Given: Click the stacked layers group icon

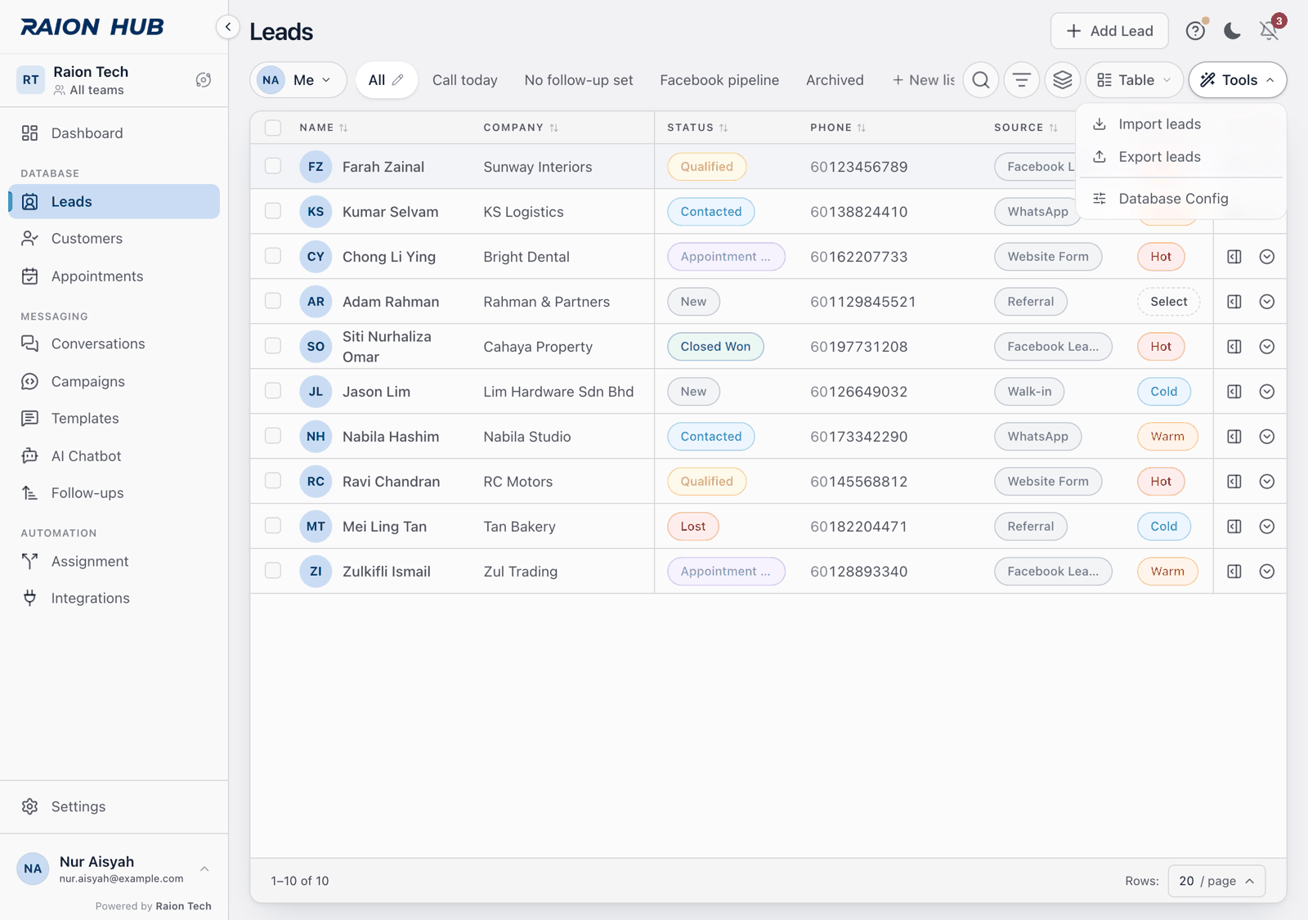Looking at the screenshot, I should click(x=1063, y=80).
